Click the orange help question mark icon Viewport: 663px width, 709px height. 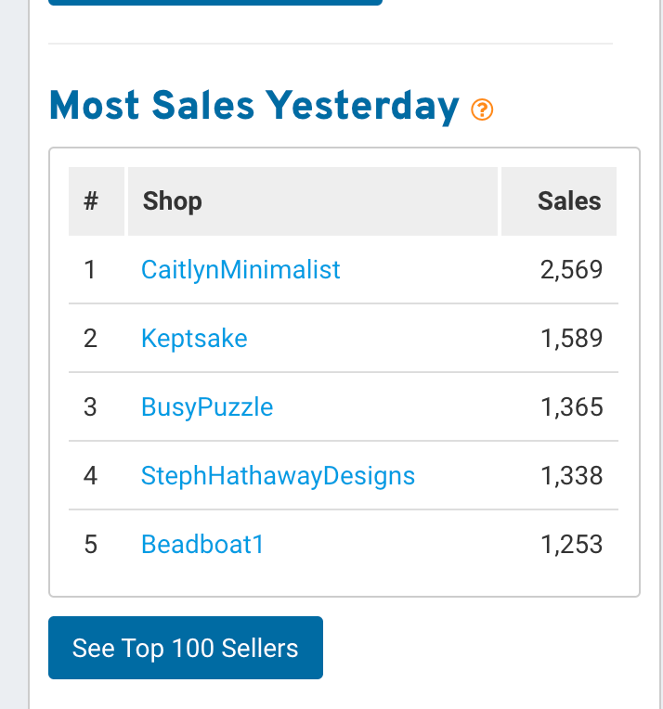(x=482, y=110)
